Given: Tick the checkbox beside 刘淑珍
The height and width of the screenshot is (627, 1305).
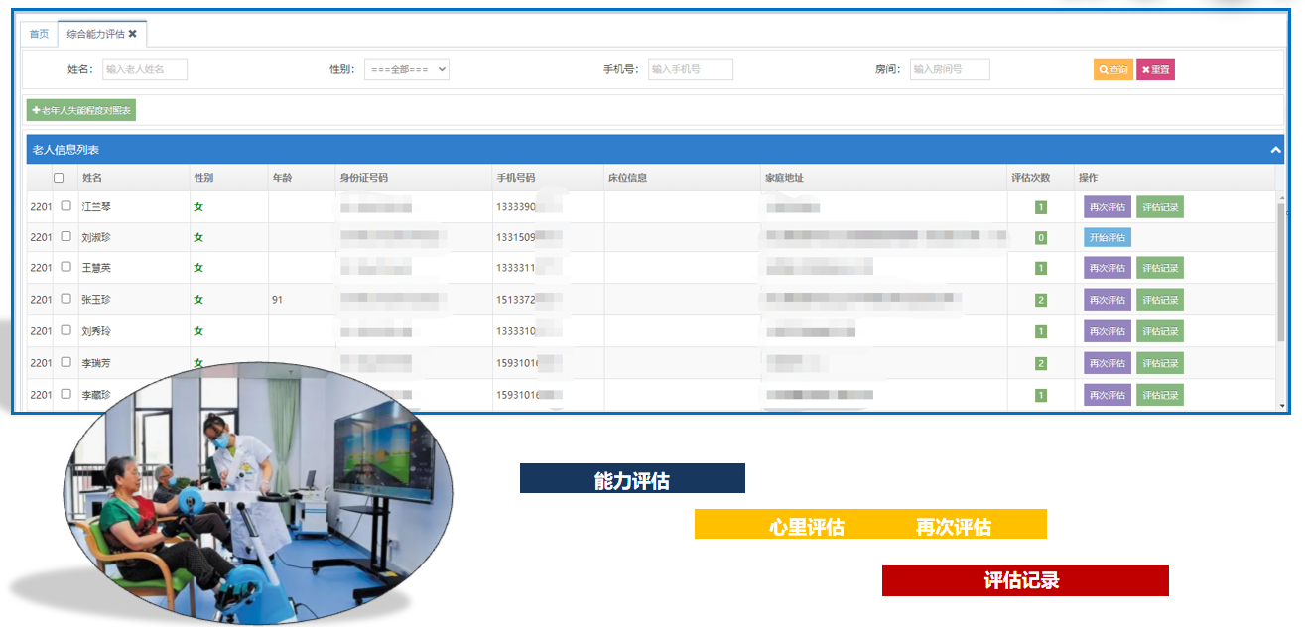Looking at the screenshot, I should coord(66,237).
